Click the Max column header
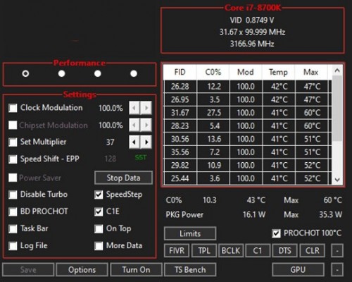 click(x=311, y=72)
